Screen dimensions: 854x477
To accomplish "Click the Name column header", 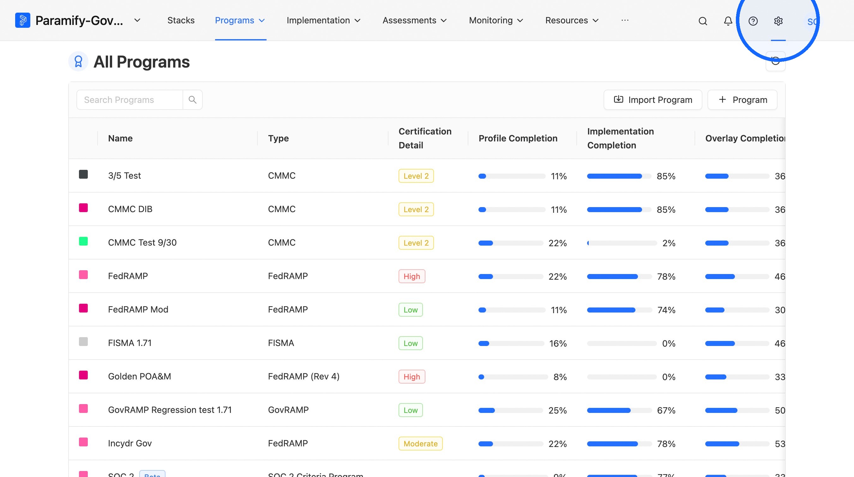I will (x=120, y=138).
